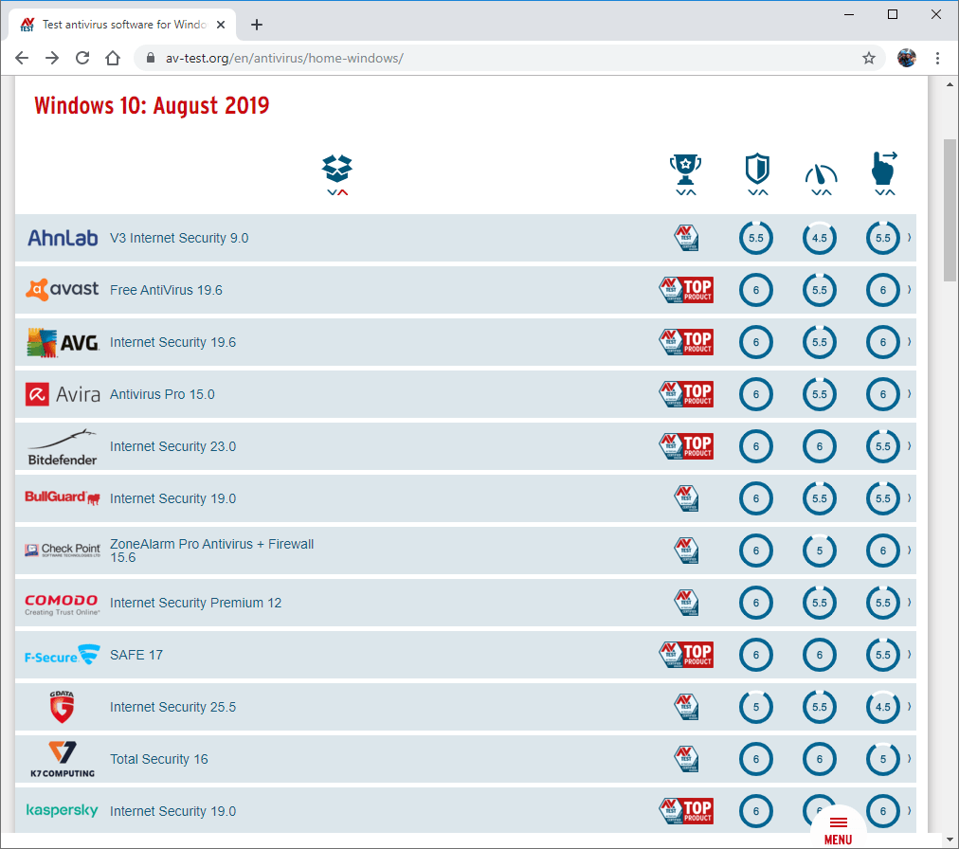Viewport: 959px width, 849px height.
Task: Open a new browser tab
Action: [257, 25]
